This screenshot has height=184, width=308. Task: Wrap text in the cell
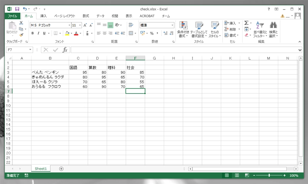click(131, 25)
